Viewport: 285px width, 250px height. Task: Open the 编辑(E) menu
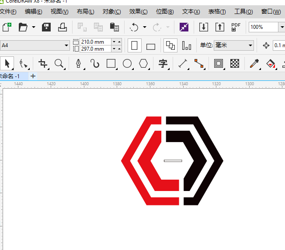[34, 12]
